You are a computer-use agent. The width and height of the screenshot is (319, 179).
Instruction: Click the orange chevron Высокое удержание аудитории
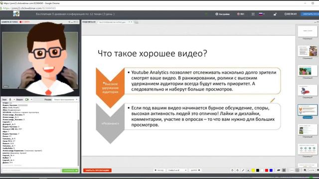pos(110,88)
